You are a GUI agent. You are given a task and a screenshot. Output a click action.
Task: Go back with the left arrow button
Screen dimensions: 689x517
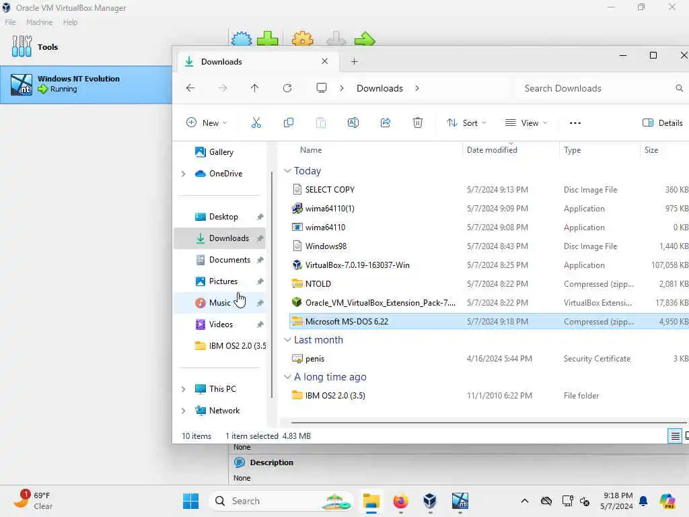coord(190,88)
